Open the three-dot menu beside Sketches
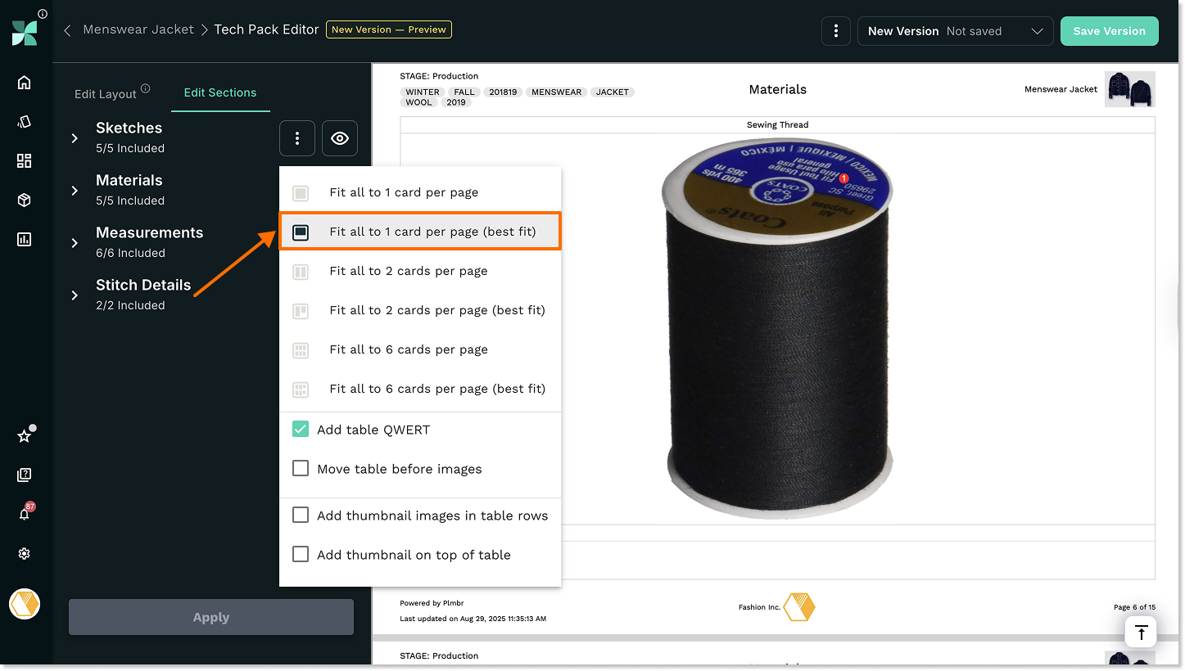The image size is (1185, 671). pos(297,138)
